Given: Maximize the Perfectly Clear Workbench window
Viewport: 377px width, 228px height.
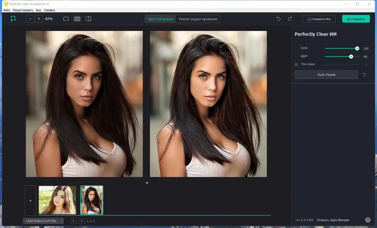Looking at the screenshot, I should point(357,4).
